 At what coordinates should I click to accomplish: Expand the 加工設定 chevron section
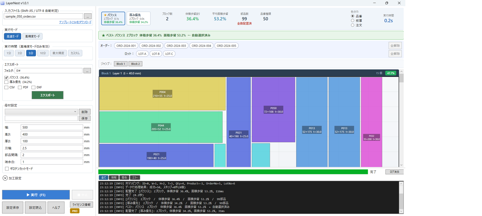(5, 178)
